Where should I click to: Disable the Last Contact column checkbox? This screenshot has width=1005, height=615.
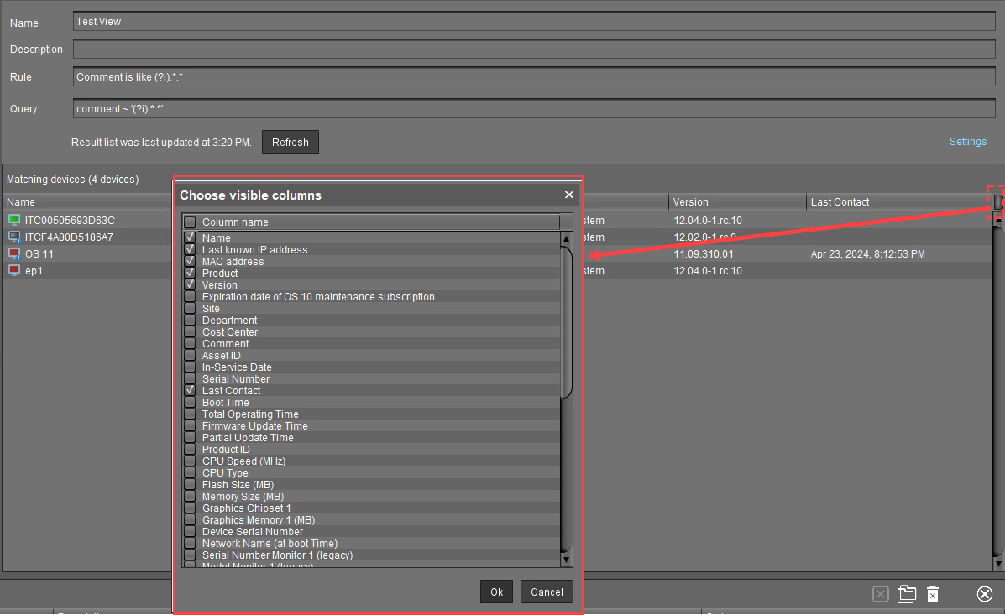click(x=191, y=390)
